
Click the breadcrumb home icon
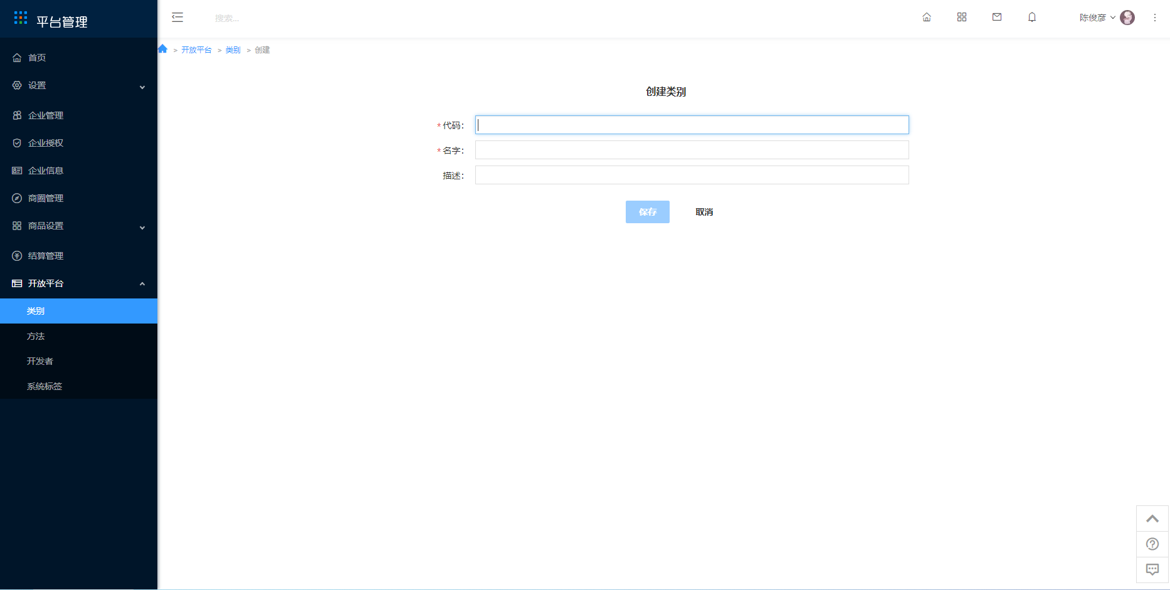[x=162, y=49]
